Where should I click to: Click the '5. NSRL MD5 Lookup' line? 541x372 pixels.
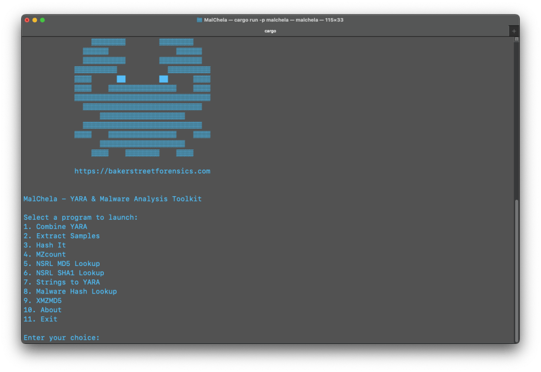pyautogui.click(x=62, y=264)
